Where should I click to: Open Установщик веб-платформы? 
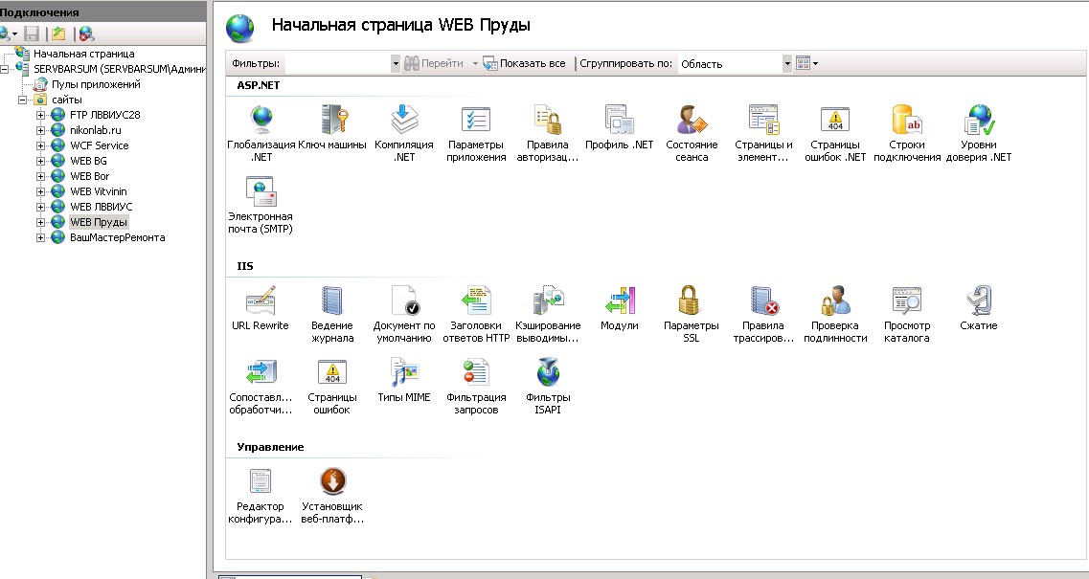click(x=332, y=495)
